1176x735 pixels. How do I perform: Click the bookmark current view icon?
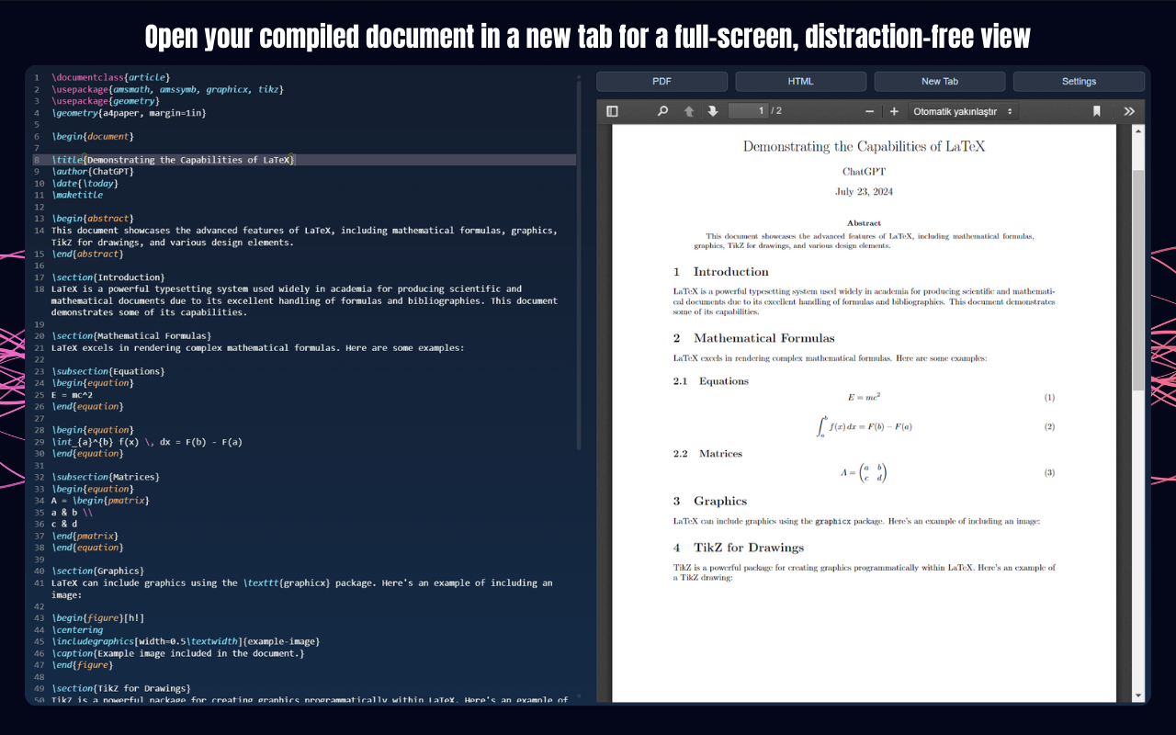point(1096,111)
